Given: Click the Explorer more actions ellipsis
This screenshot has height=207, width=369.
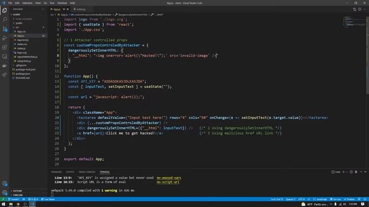Looking at the screenshot, I should [43, 9].
